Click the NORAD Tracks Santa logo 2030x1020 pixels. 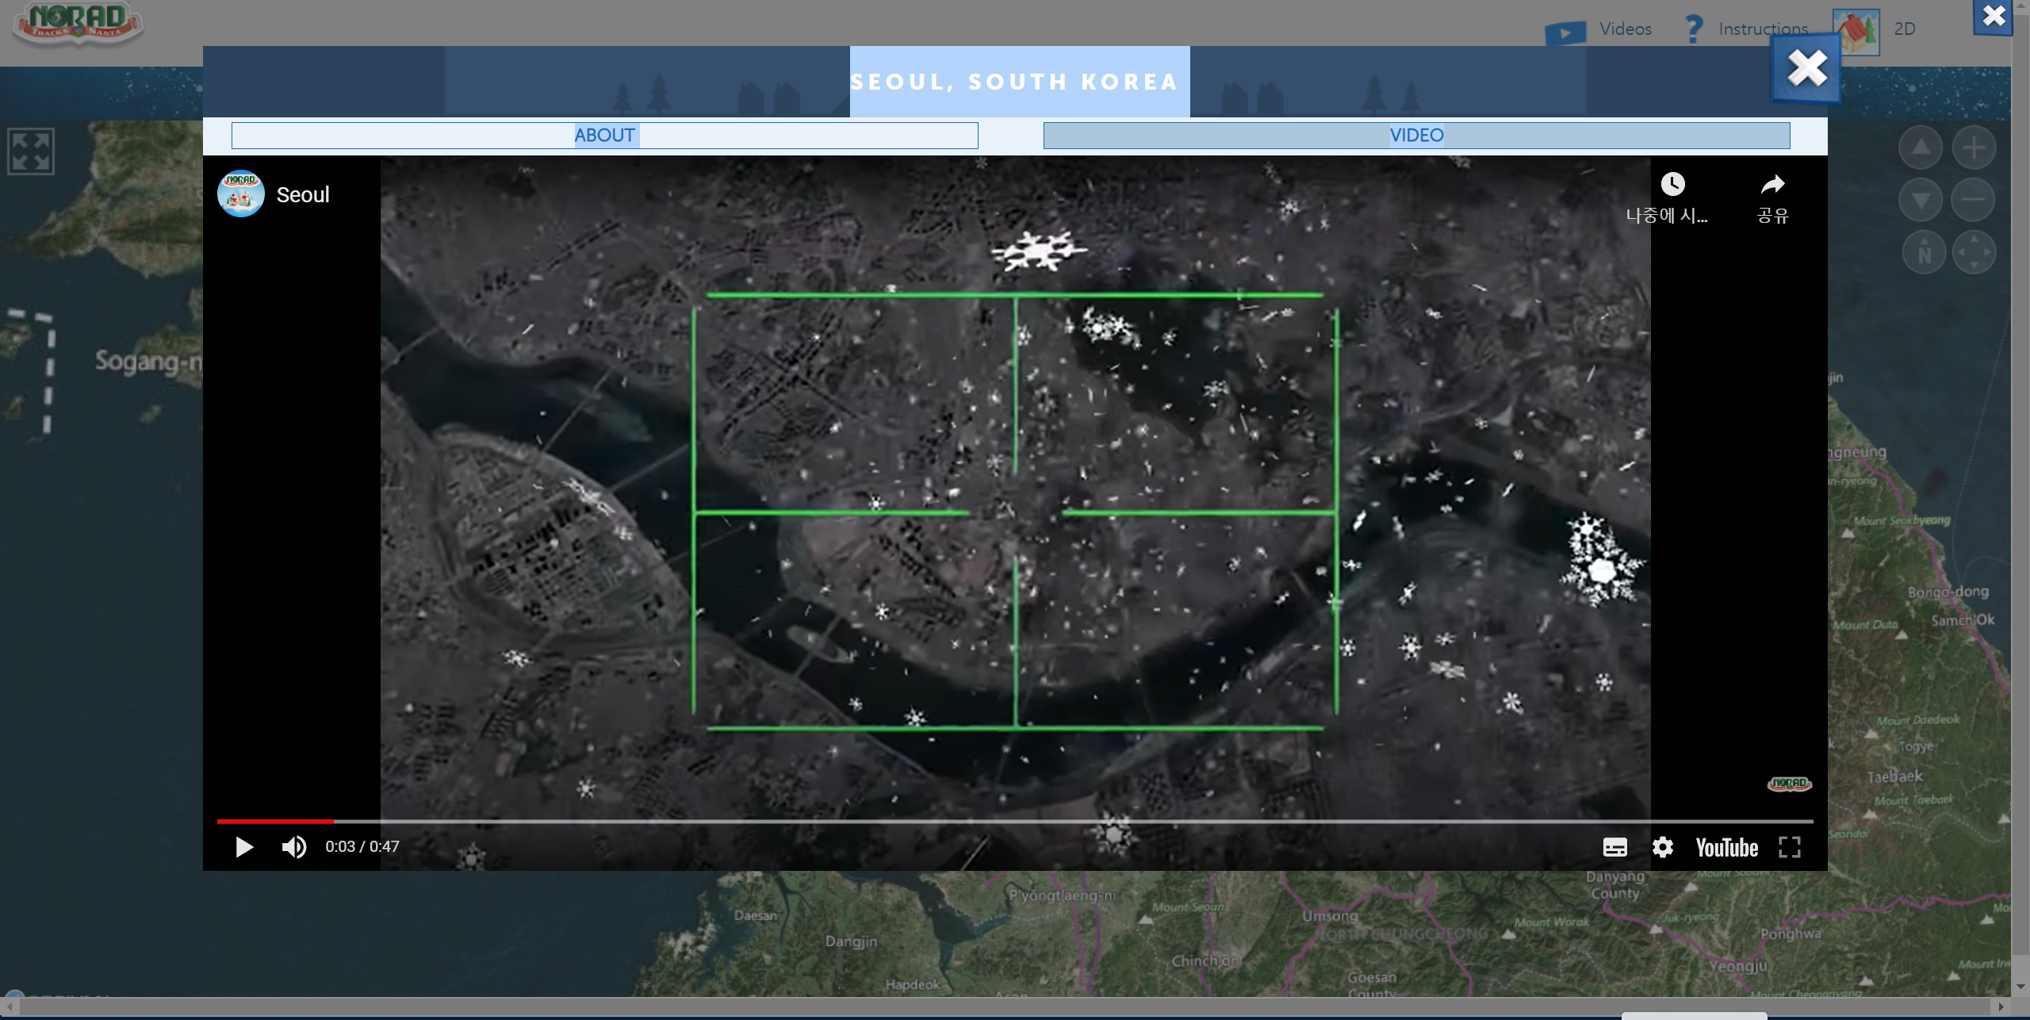(78, 22)
